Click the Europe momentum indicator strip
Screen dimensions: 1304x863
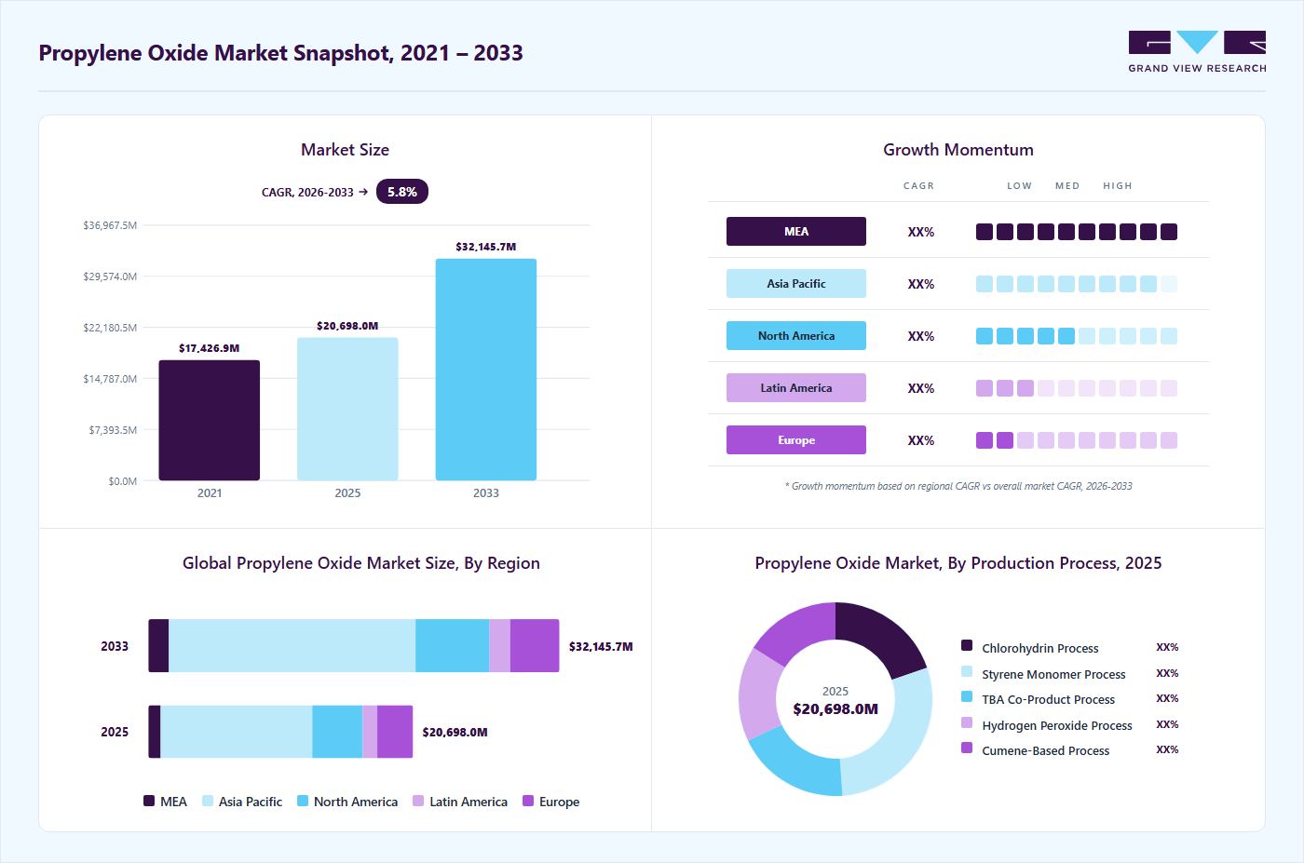coord(1077,440)
